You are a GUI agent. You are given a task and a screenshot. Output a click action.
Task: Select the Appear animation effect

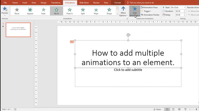tap(30, 11)
